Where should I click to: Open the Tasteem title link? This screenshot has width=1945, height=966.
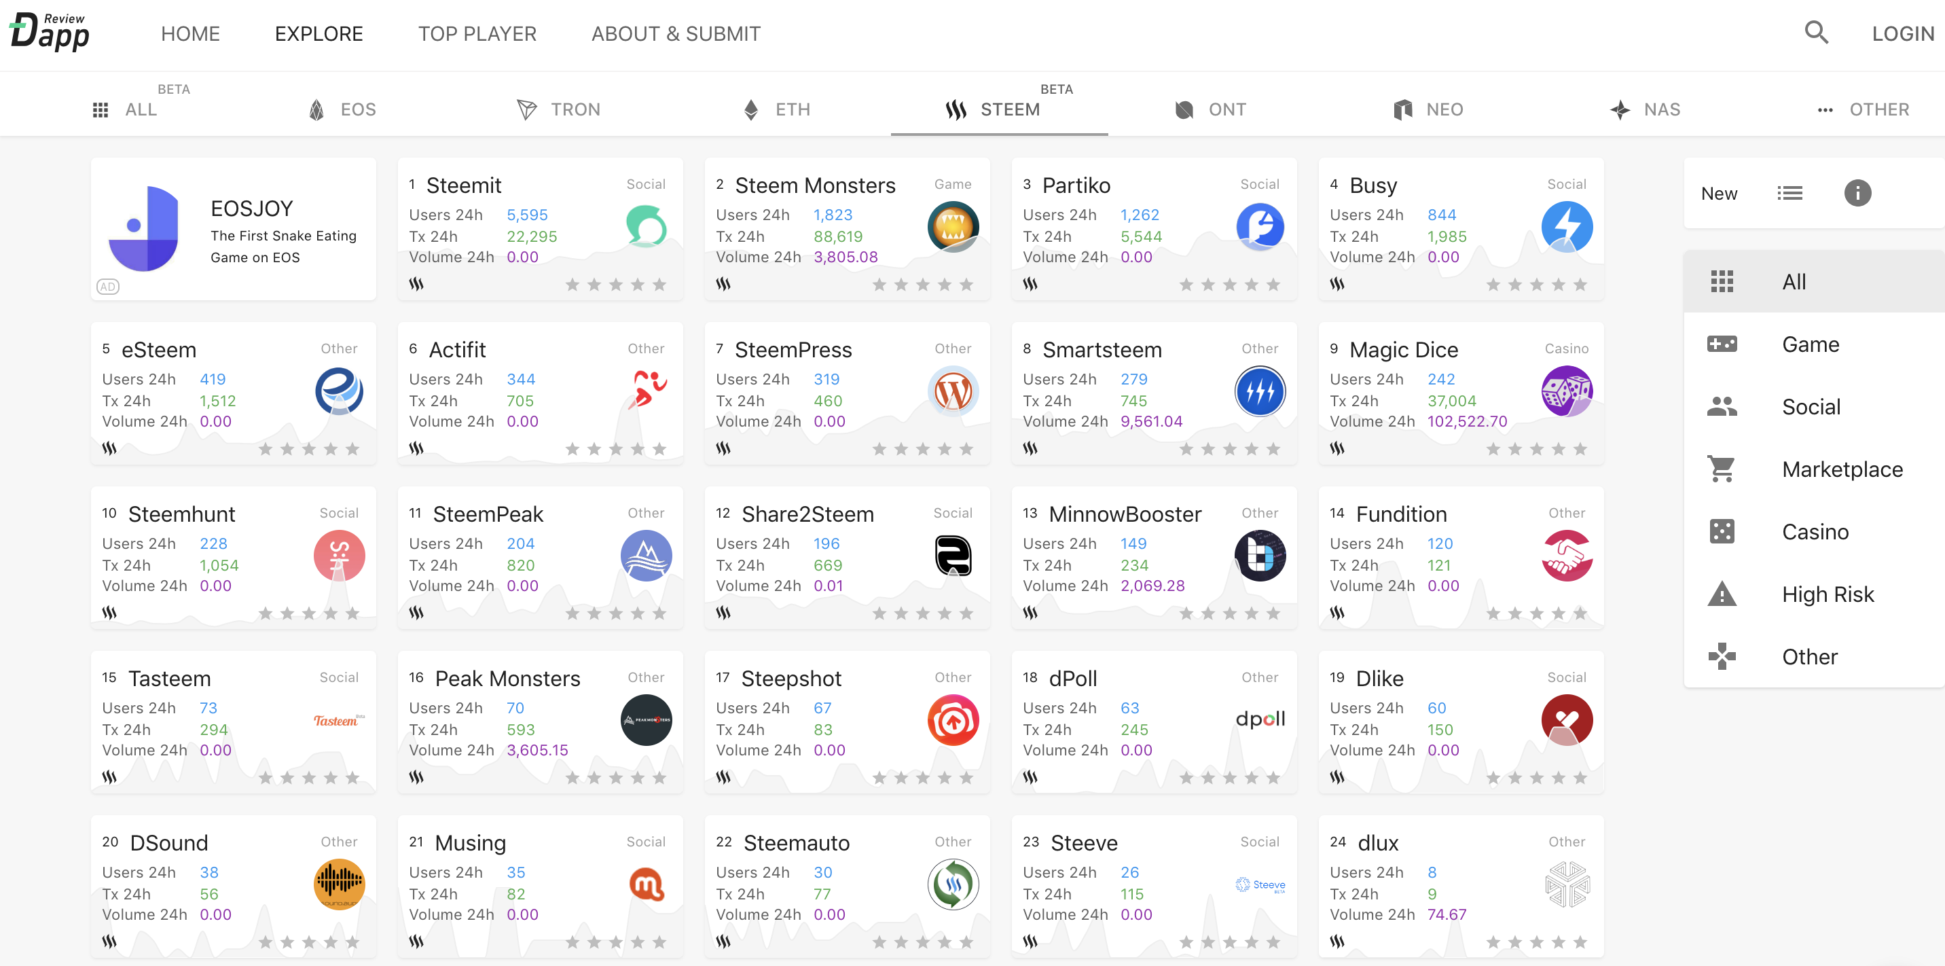coord(169,678)
